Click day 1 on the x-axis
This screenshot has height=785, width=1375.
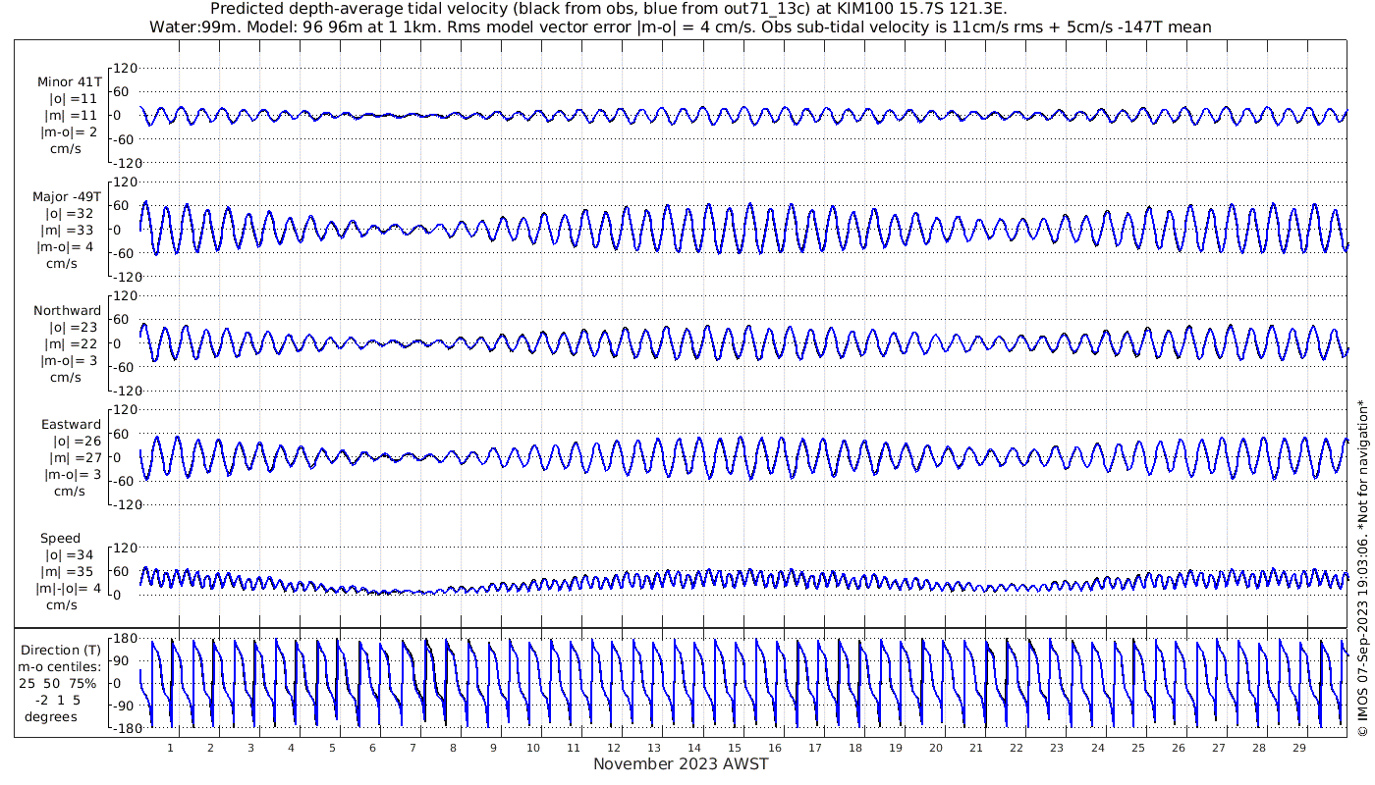tap(170, 748)
